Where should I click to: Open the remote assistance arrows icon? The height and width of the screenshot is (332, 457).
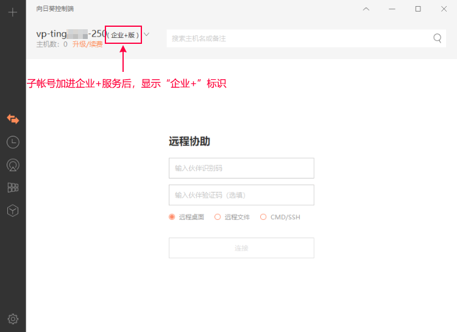pyautogui.click(x=13, y=119)
